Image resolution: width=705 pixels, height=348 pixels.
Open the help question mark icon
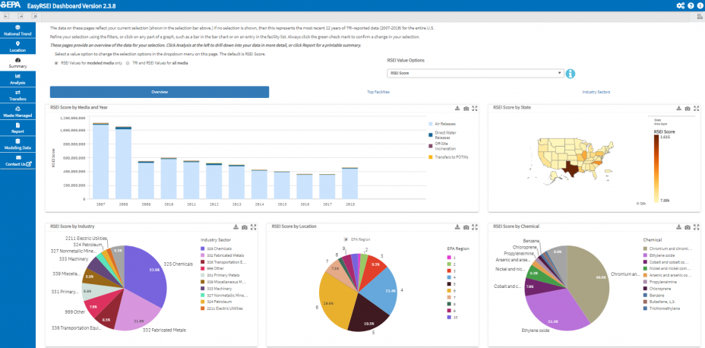pos(691,5)
